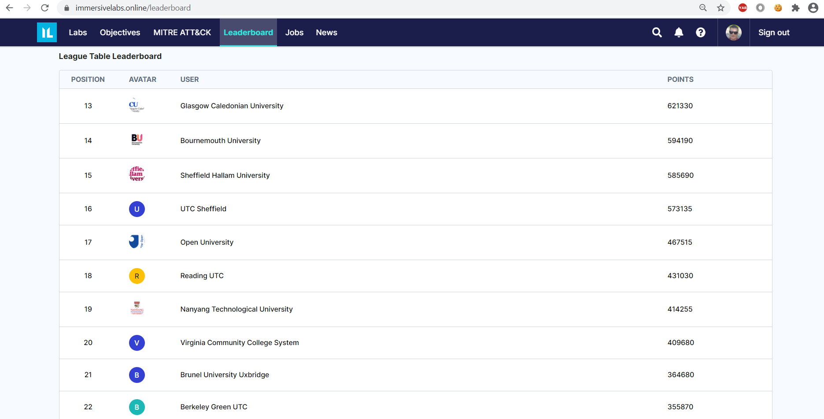Screen dimensions: 824x419
Task: Select the Leaderboard tab
Action: coord(248,33)
